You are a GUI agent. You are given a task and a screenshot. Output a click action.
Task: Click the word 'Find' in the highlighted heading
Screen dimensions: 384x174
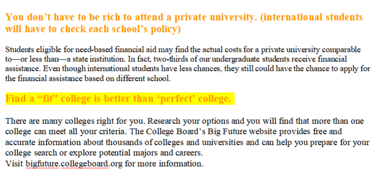(15, 99)
